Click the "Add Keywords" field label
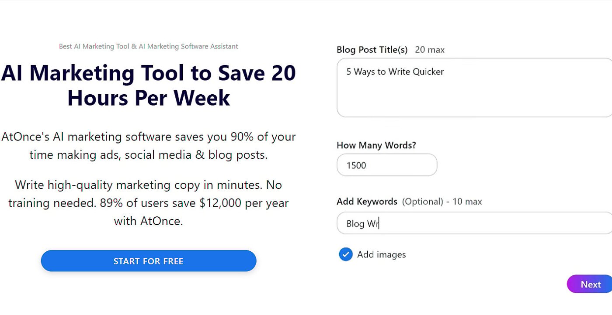This screenshot has height=315, width=612. point(367,202)
